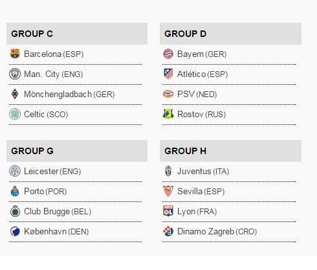
Task: Open the Club Brugge (BEL) team link
Action: [x=58, y=212]
